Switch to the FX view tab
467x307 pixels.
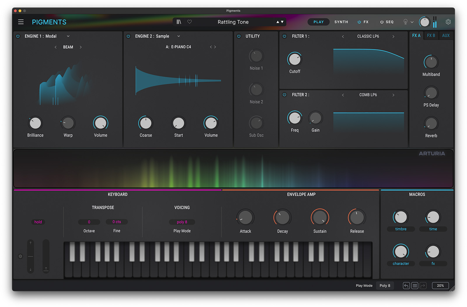(366, 22)
